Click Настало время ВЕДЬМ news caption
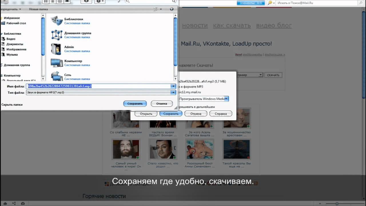 pos(163,134)
